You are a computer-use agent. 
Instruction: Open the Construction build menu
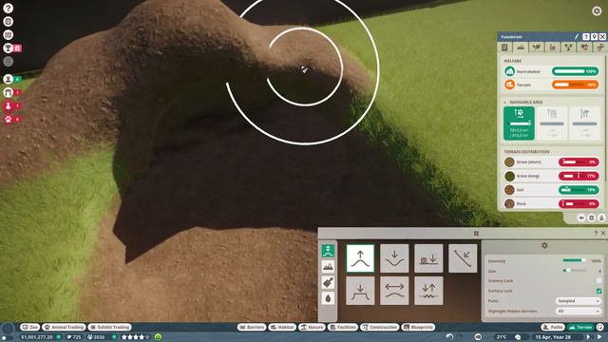tap(380, 327)
